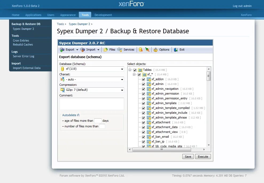
Task: Click the xf_admin_template_include table icon
Action: [149, 113]
